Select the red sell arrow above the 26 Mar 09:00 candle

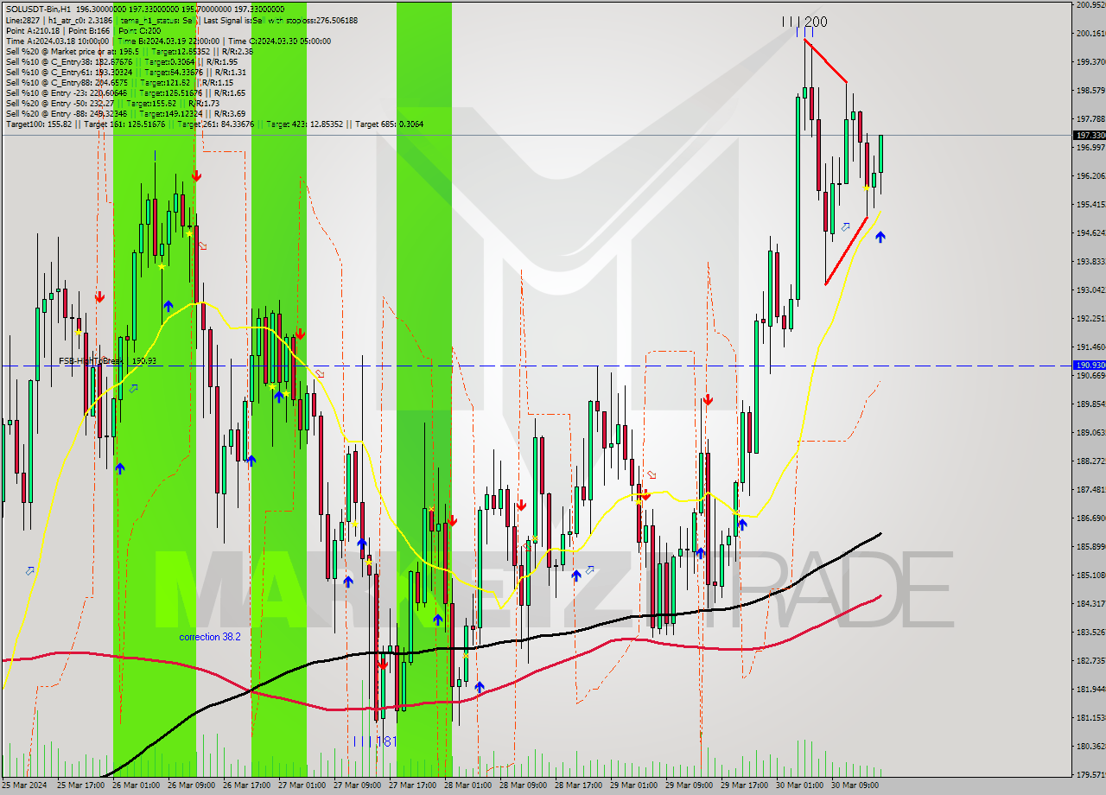tap(196, 176)
